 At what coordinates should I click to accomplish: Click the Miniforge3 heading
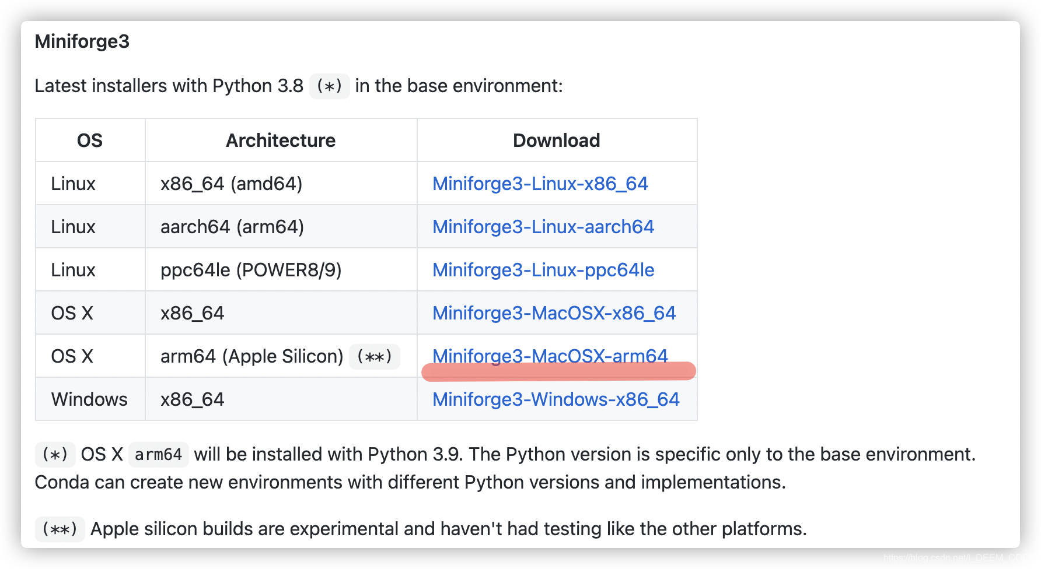(82, 41)
